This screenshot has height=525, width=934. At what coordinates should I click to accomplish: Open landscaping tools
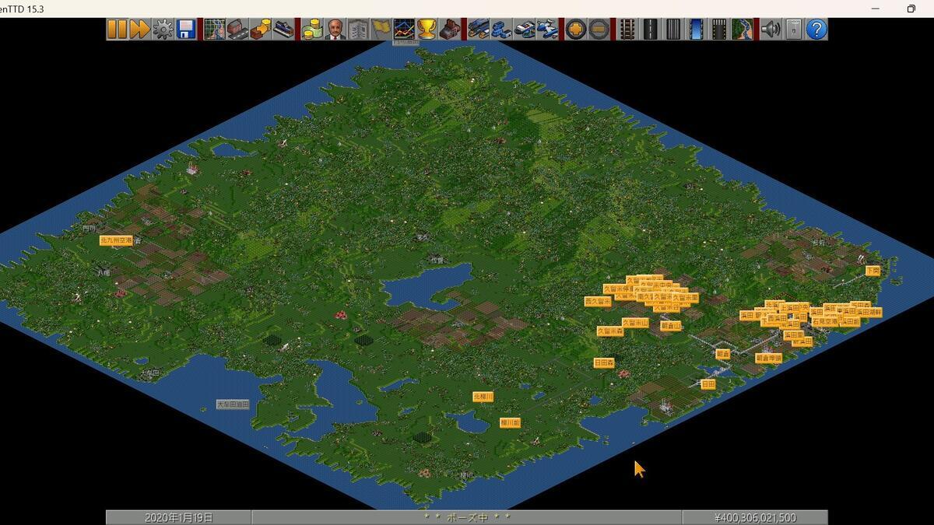(x=743, y=30)
